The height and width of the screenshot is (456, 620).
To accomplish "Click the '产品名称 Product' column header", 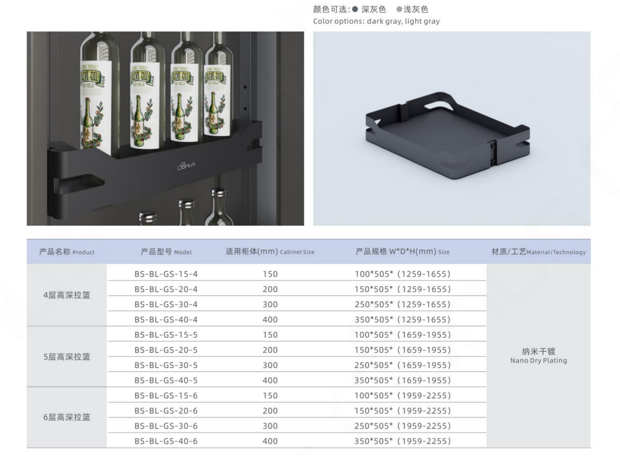I will [x=67, y=252].
